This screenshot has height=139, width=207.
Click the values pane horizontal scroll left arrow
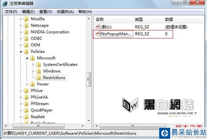[96, 126]
